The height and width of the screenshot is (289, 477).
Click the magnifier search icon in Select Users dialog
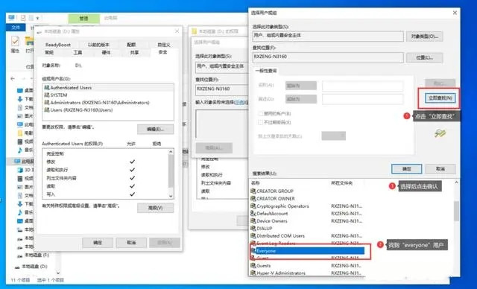440,133
